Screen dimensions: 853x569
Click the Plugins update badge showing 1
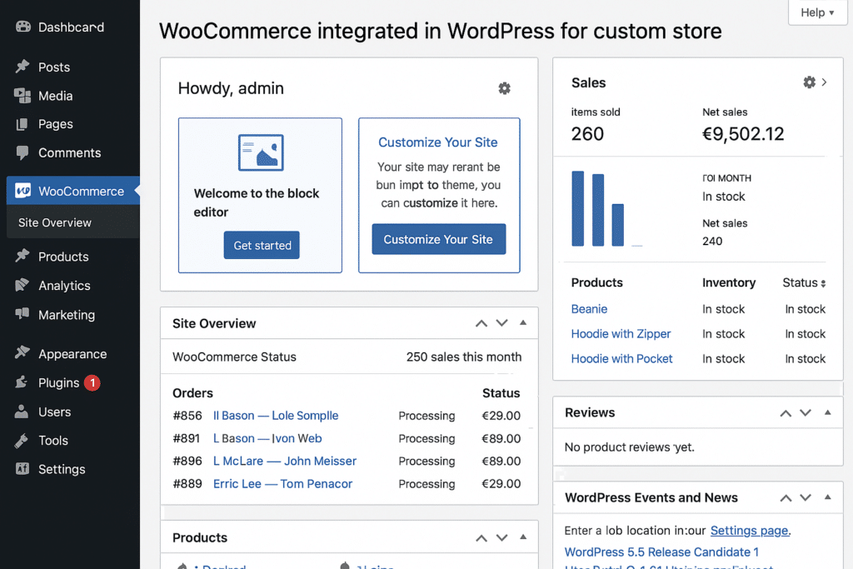[92, 383]
